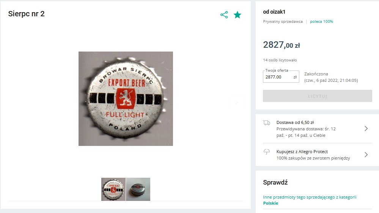Click the Allegro Protect umbrella icon
The image size is (379, 213).
point(267,152)
